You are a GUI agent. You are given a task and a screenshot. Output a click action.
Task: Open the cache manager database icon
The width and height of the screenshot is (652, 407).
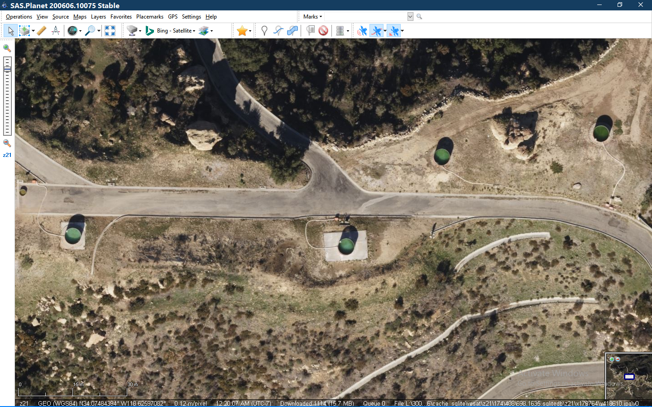tap(340, 30)
